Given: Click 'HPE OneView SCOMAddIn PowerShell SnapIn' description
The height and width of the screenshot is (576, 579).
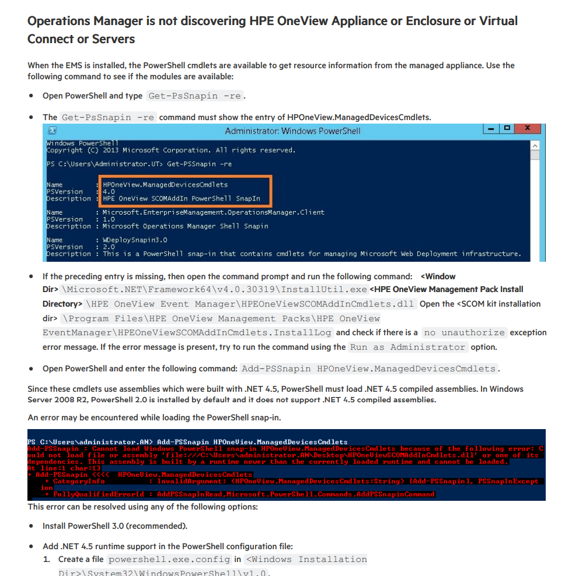Looking at the screenshot, I should [x=182, y=198].
